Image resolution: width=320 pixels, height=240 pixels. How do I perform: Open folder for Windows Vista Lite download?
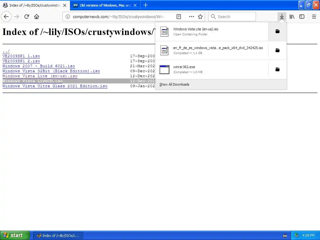point(277,32)
